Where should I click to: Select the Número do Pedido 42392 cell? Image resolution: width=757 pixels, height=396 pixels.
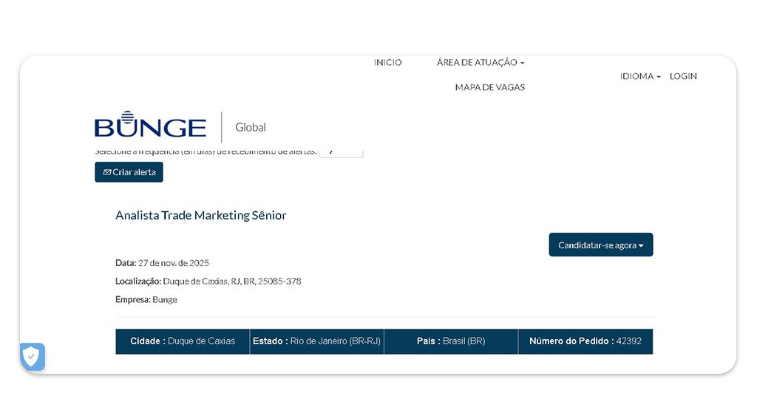[585, 341]
